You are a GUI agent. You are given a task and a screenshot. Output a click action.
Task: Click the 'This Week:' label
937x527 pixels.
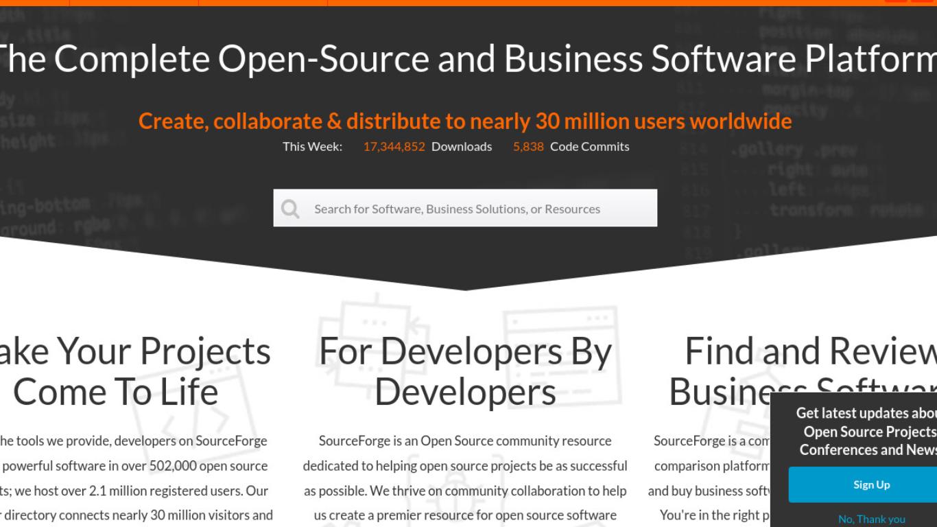coord(312,146)
